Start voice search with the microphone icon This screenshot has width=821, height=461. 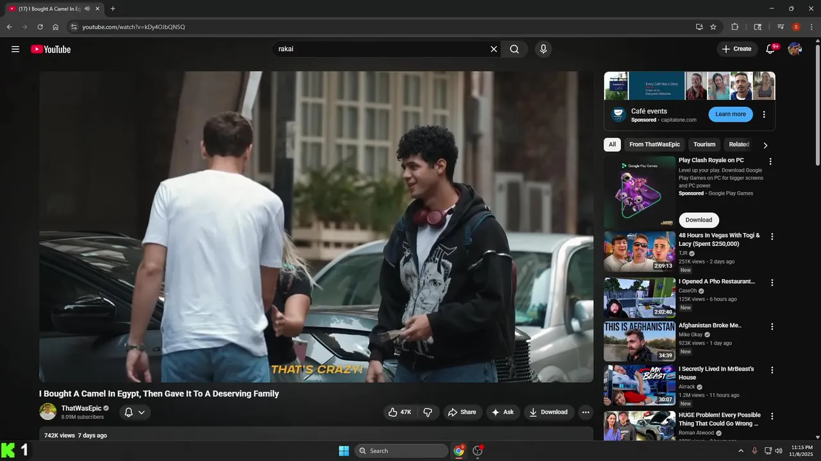(543, 49)
